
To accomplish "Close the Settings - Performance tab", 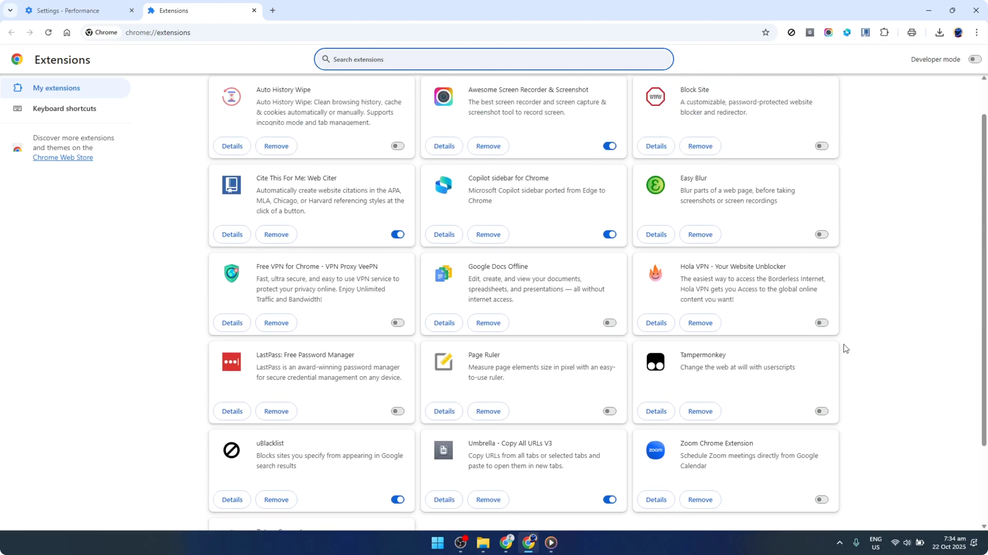I will tap(132, 10).
